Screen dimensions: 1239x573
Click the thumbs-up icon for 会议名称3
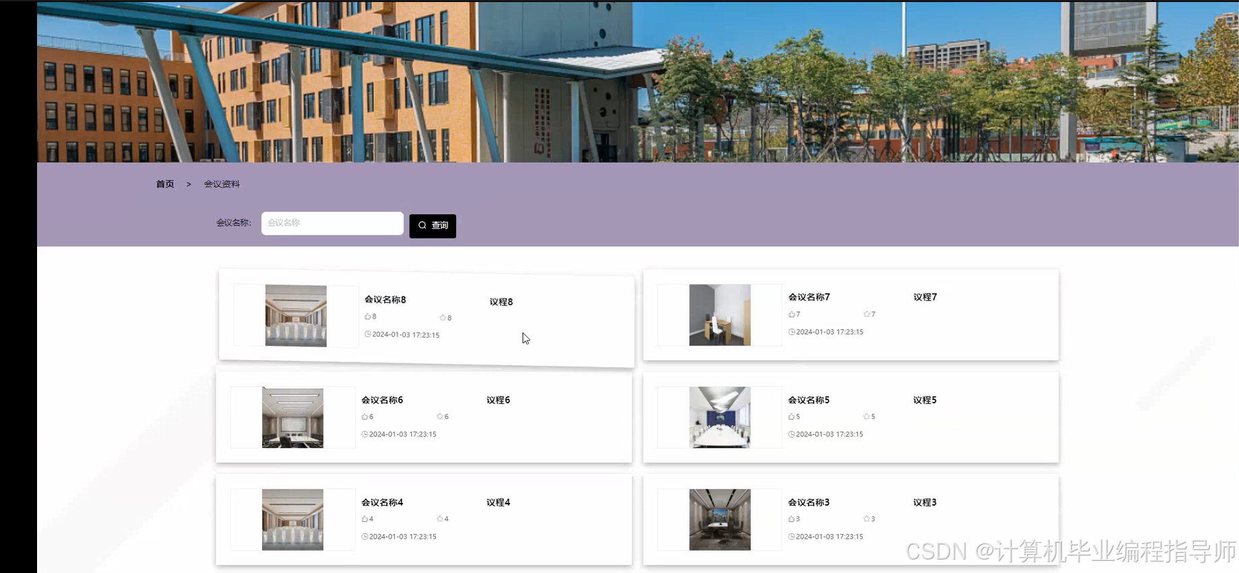[792, 519]
